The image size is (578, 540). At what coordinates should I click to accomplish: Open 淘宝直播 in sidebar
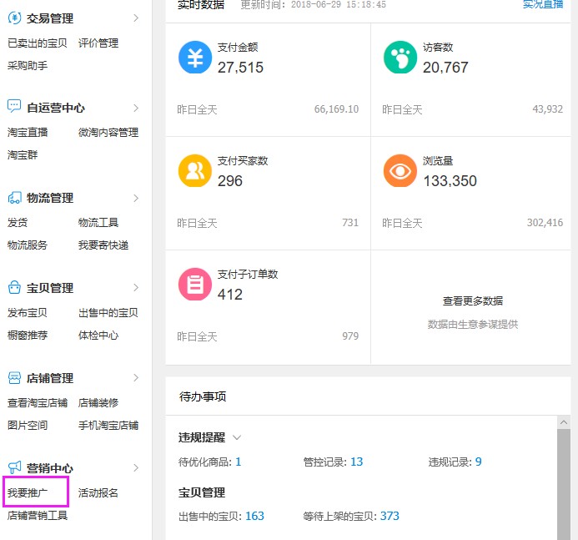point(28,133)
